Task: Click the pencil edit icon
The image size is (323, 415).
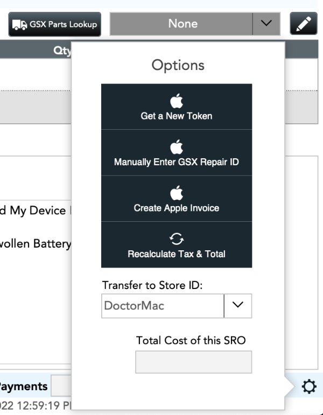Action: click(304, 24)
